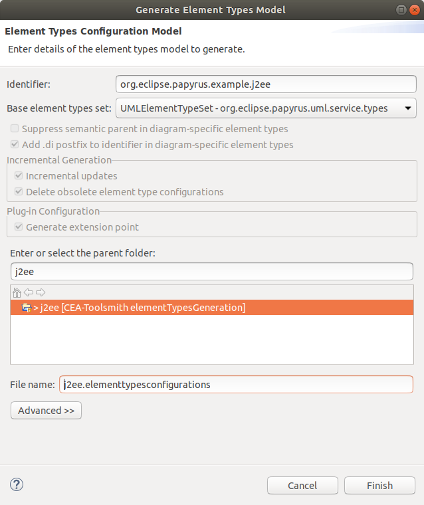The image size is (424, 505).
Task: Click the Identifier text field
Action: point(266,84)
